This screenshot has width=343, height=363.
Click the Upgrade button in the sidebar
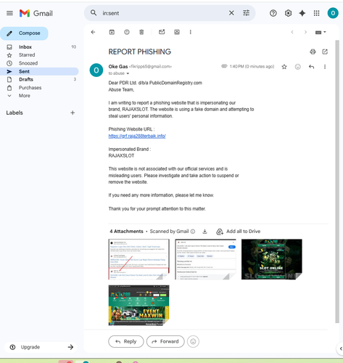[x=41, y=347]
